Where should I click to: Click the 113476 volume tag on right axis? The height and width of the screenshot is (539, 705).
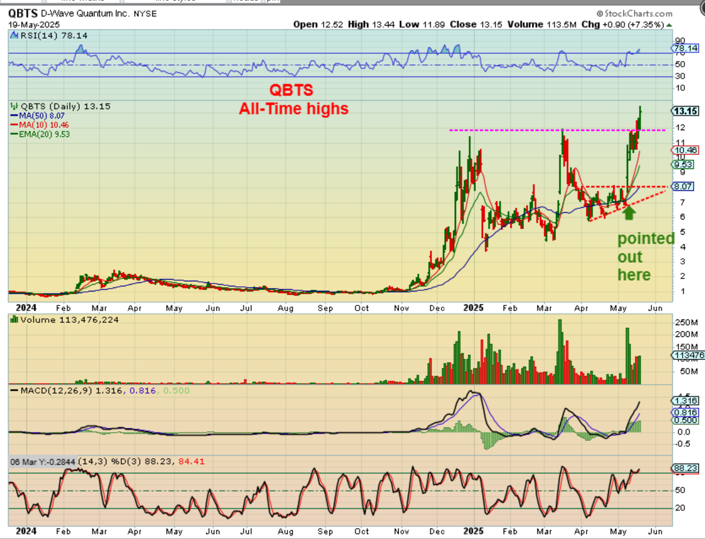pyautogui.click(x=688, y=355)
